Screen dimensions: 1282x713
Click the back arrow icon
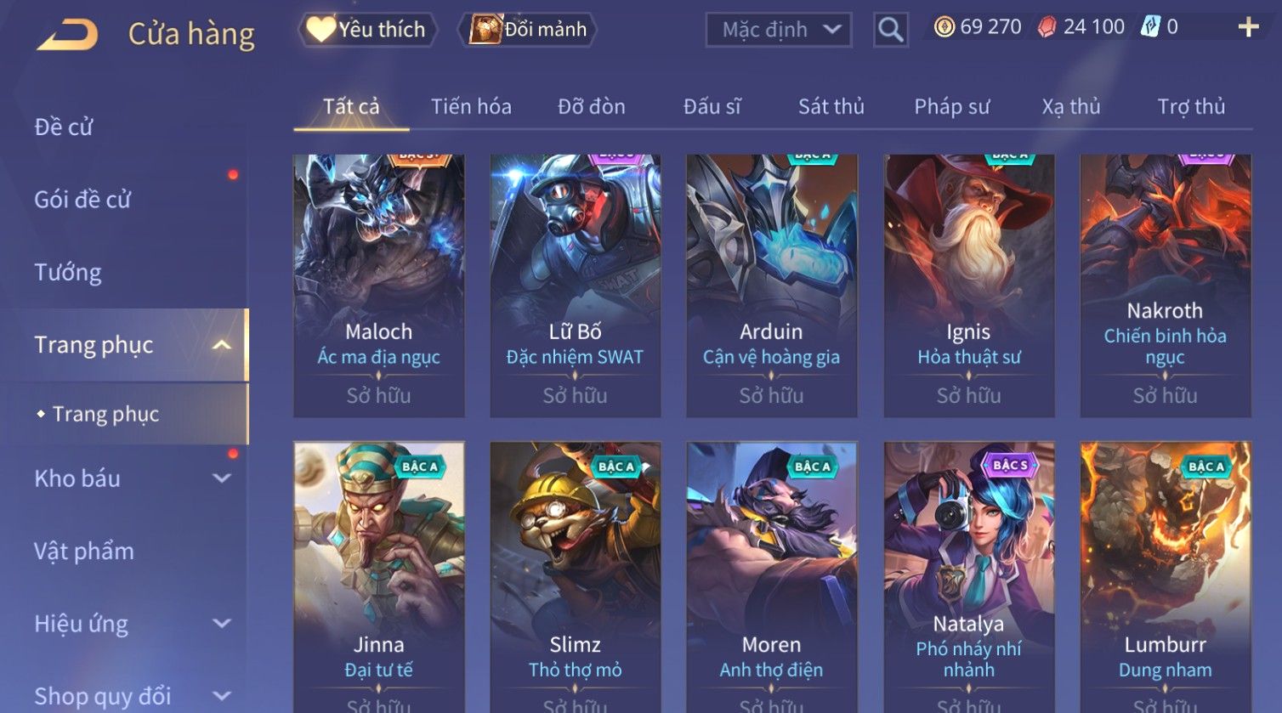tap(68, 35)
